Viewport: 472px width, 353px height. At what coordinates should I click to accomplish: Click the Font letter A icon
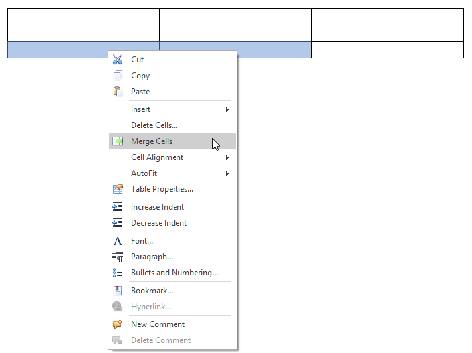(x=118, y=241)
